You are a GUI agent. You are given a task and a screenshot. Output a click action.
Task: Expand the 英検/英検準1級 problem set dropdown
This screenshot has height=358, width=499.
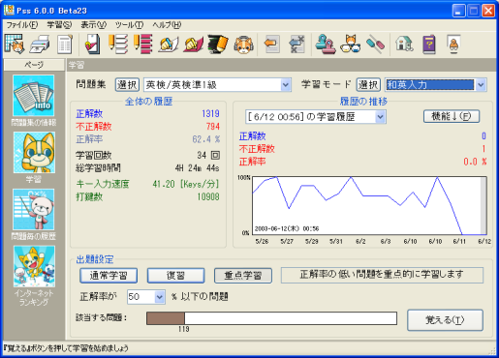point(286,85)
